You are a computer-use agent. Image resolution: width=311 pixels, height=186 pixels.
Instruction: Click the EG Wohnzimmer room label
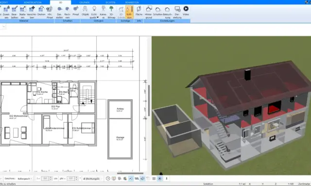[18, 116]
